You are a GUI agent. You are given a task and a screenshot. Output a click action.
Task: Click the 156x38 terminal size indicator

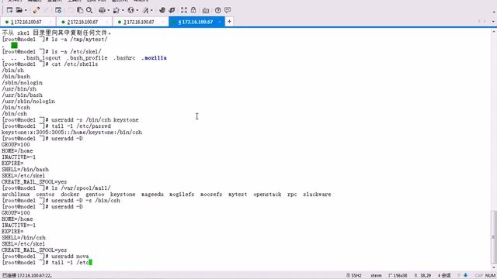coord(398,276)
